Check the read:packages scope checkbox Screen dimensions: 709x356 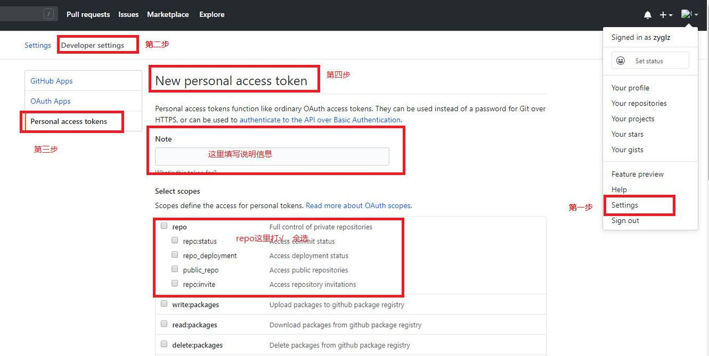pyautogui.click(x=164, y=324)
